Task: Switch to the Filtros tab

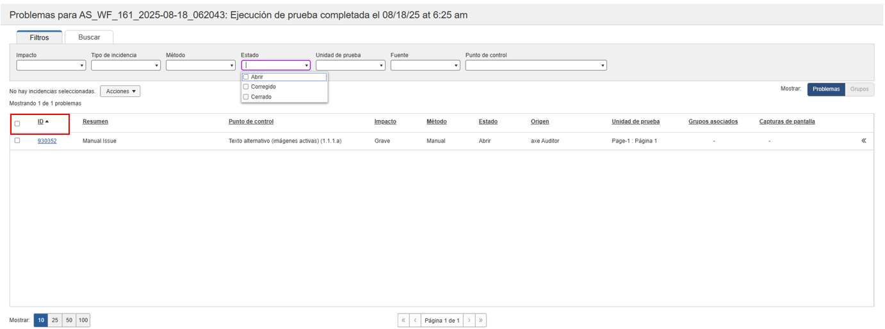Action: (39, 38)
